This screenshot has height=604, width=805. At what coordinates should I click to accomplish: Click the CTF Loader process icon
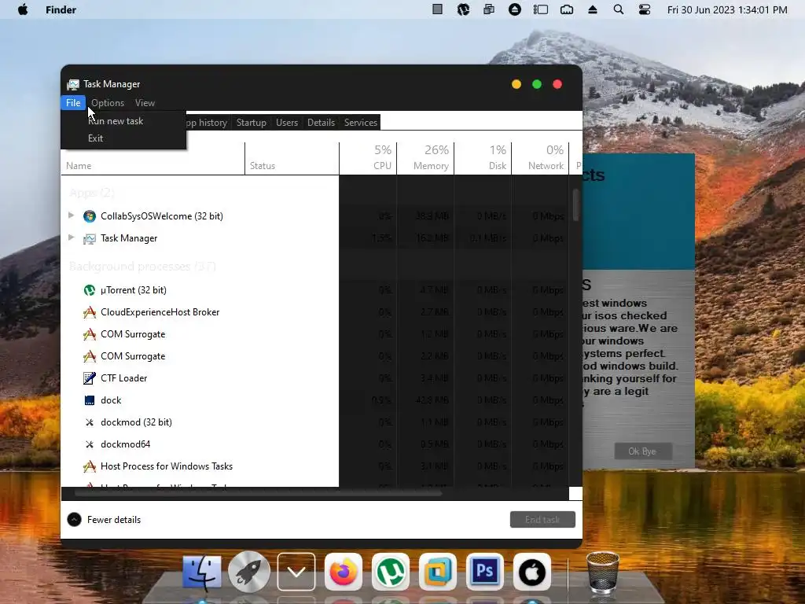90,378
